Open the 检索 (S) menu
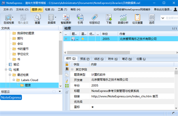The image size is (178, 116). pyautogui.click(x=50, y=9)
